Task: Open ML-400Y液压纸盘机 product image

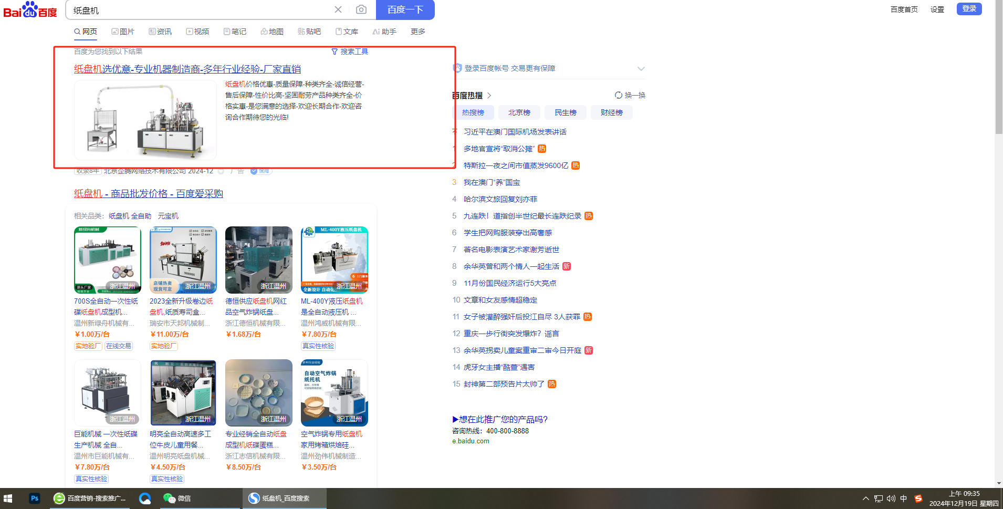Action: tap(335, 260)
